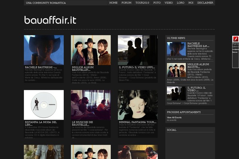
Task: Open the HOME menu item
Action: coord(113,3)
